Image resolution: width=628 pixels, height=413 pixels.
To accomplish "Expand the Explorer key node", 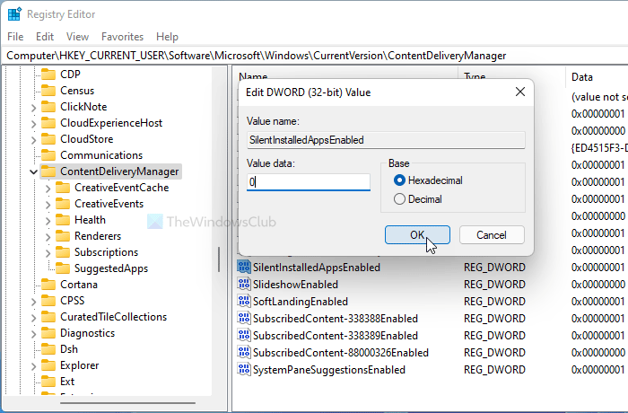I will click(x=33, y=365).
